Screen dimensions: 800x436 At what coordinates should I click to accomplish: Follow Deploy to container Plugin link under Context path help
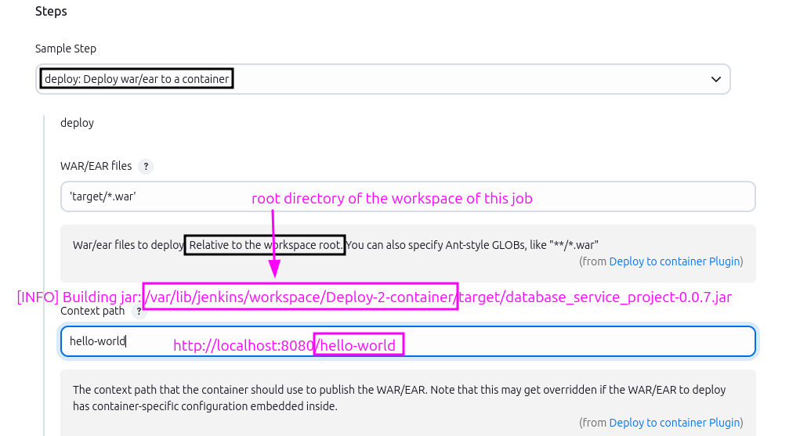(674, 423)
